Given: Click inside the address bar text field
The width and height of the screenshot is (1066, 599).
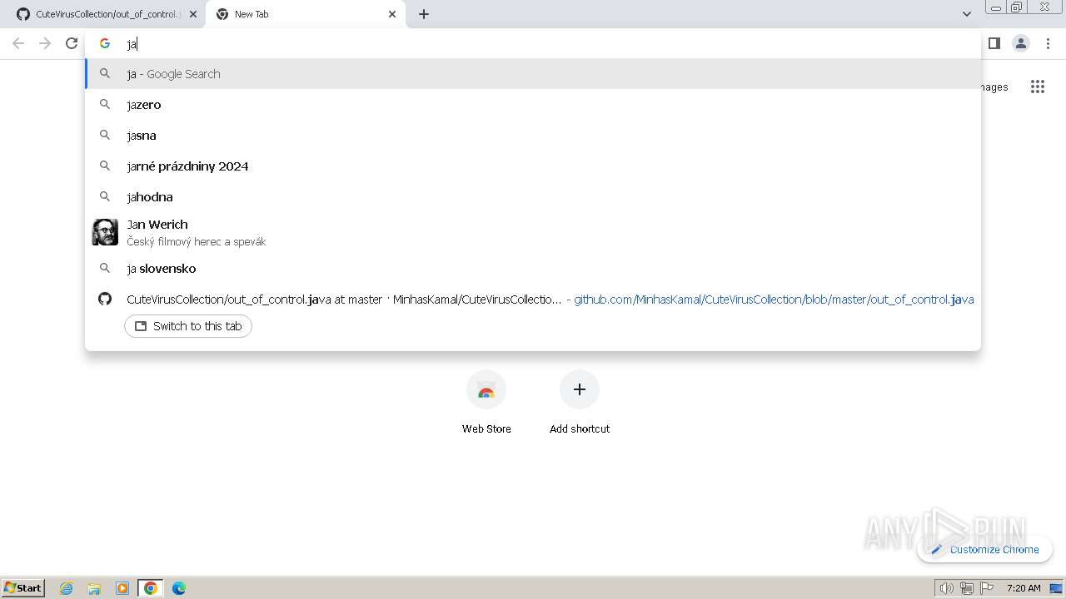Looking at the screenshot, I should pyautogui.click(x=533, y=43).
